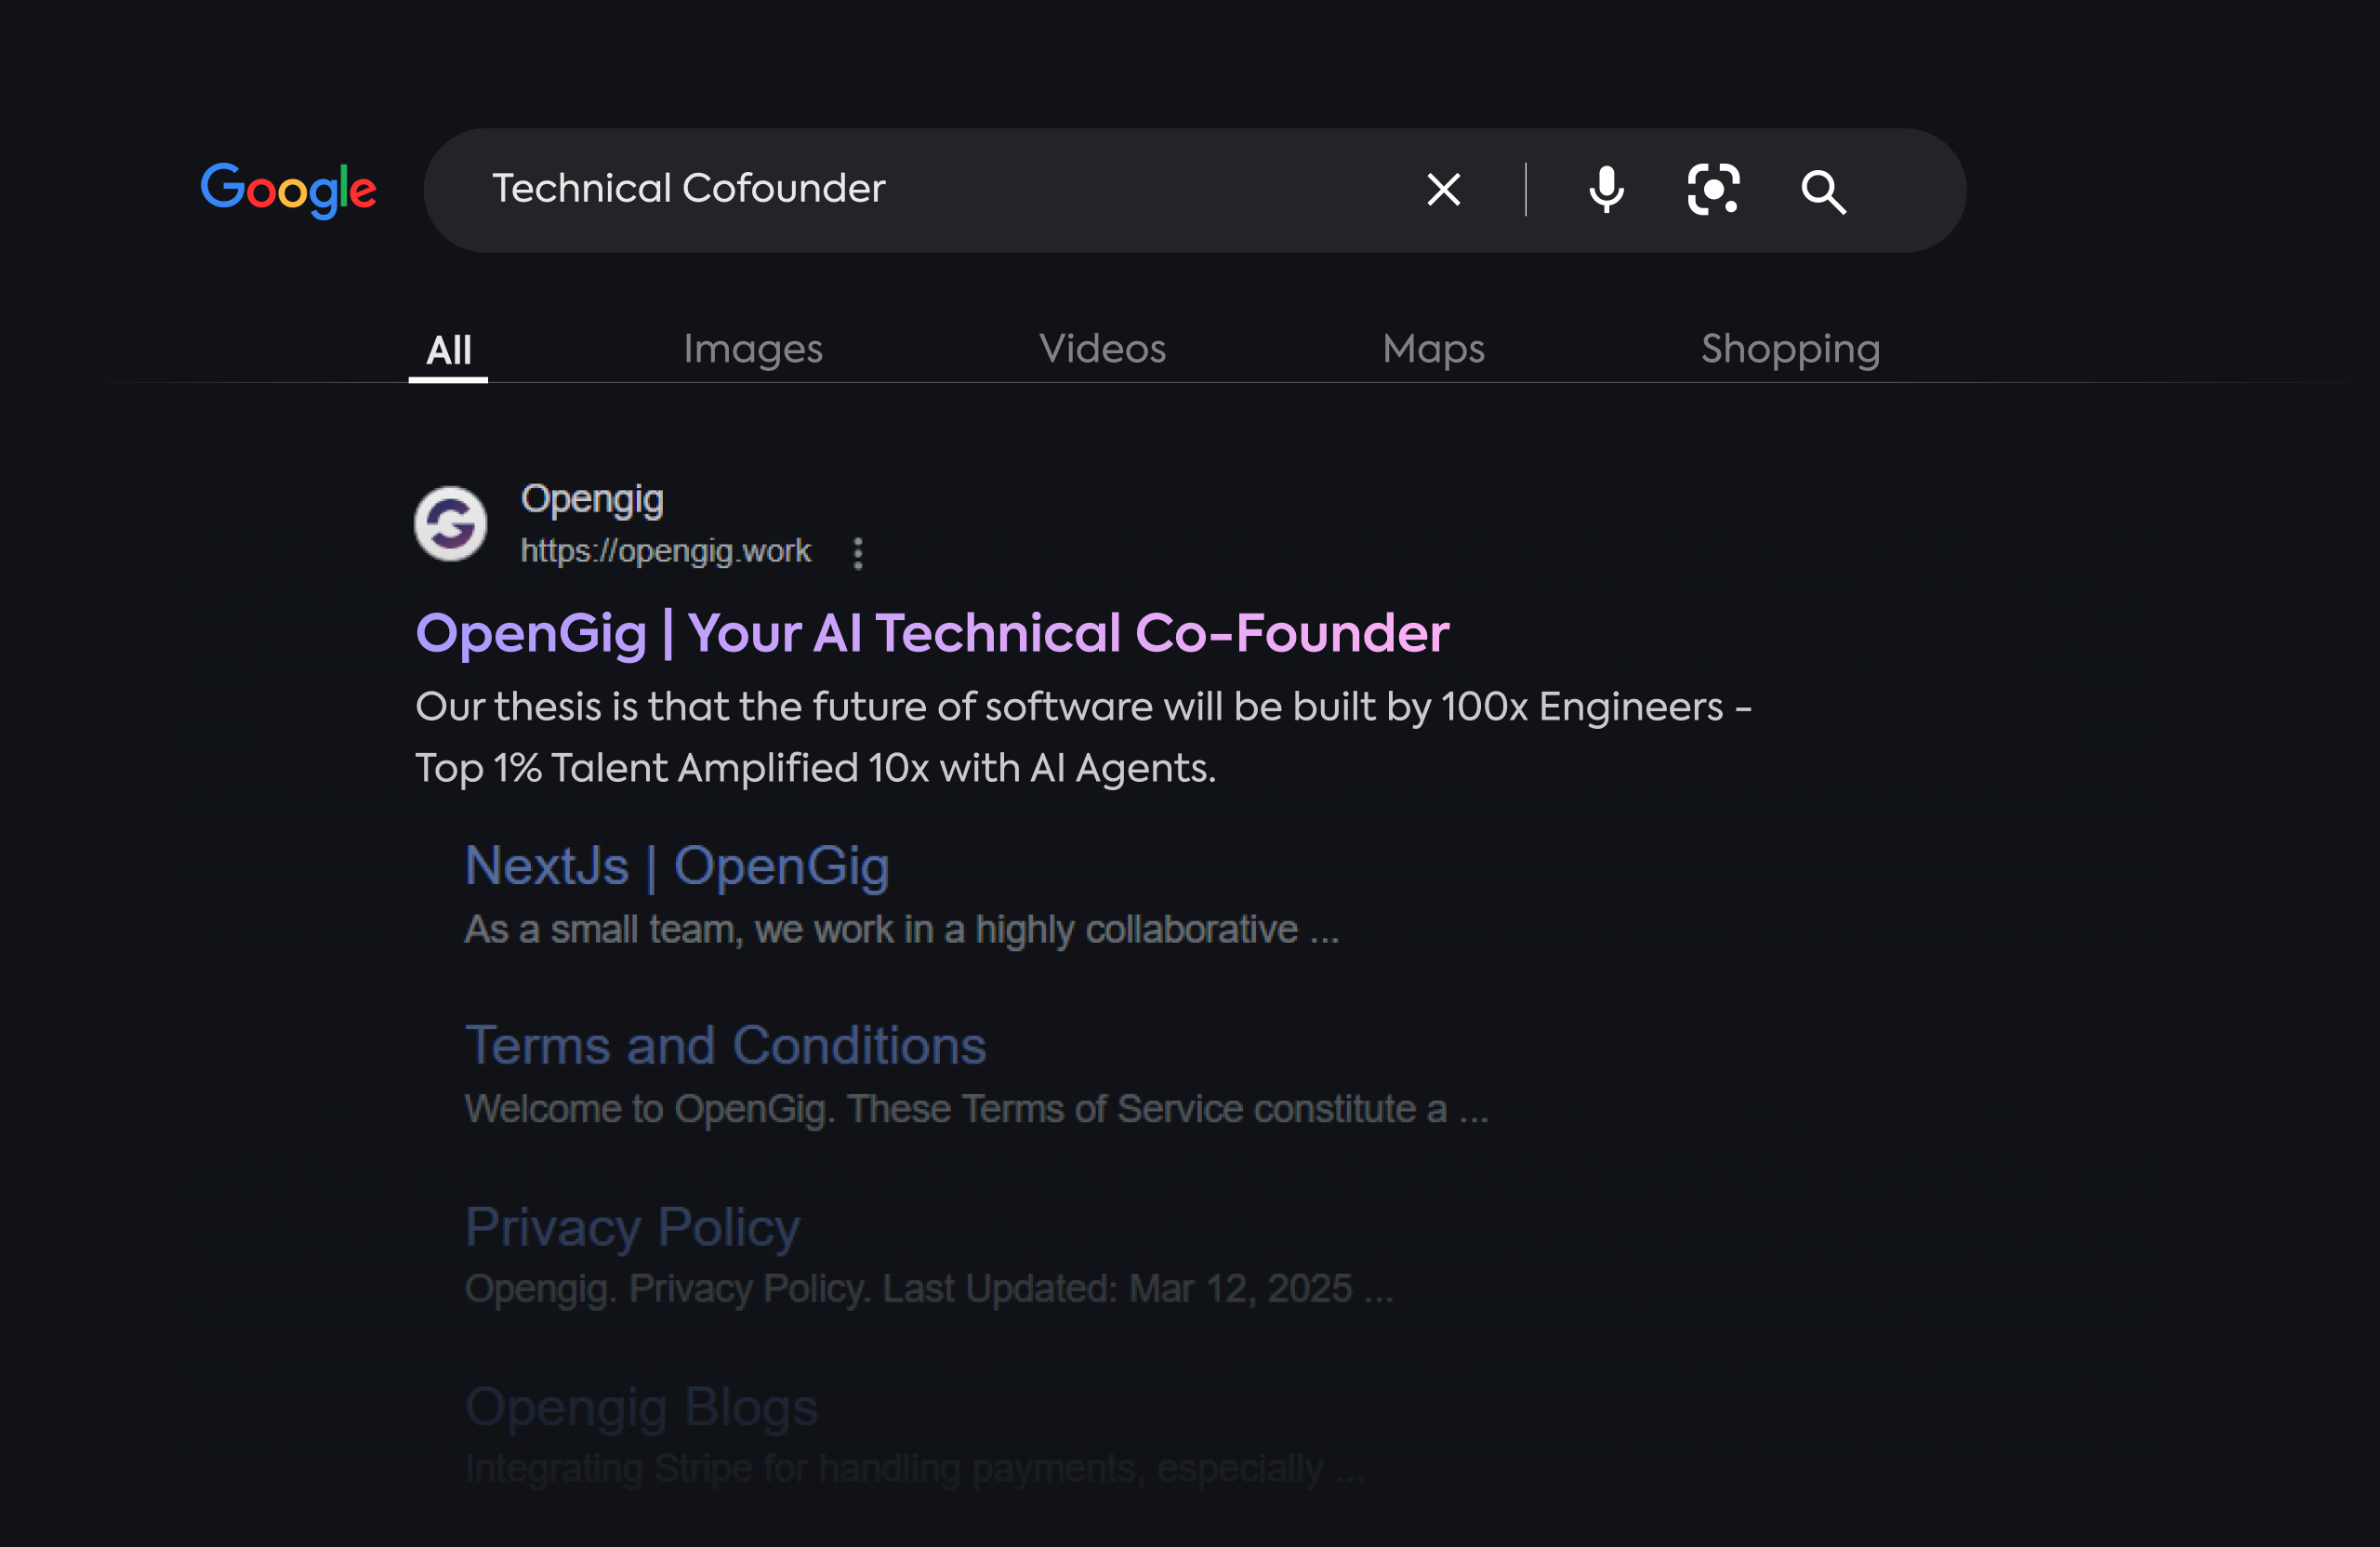Open three-dot menu beside opengig.work URL
2380x1547 pixels.
click(858, 553)
